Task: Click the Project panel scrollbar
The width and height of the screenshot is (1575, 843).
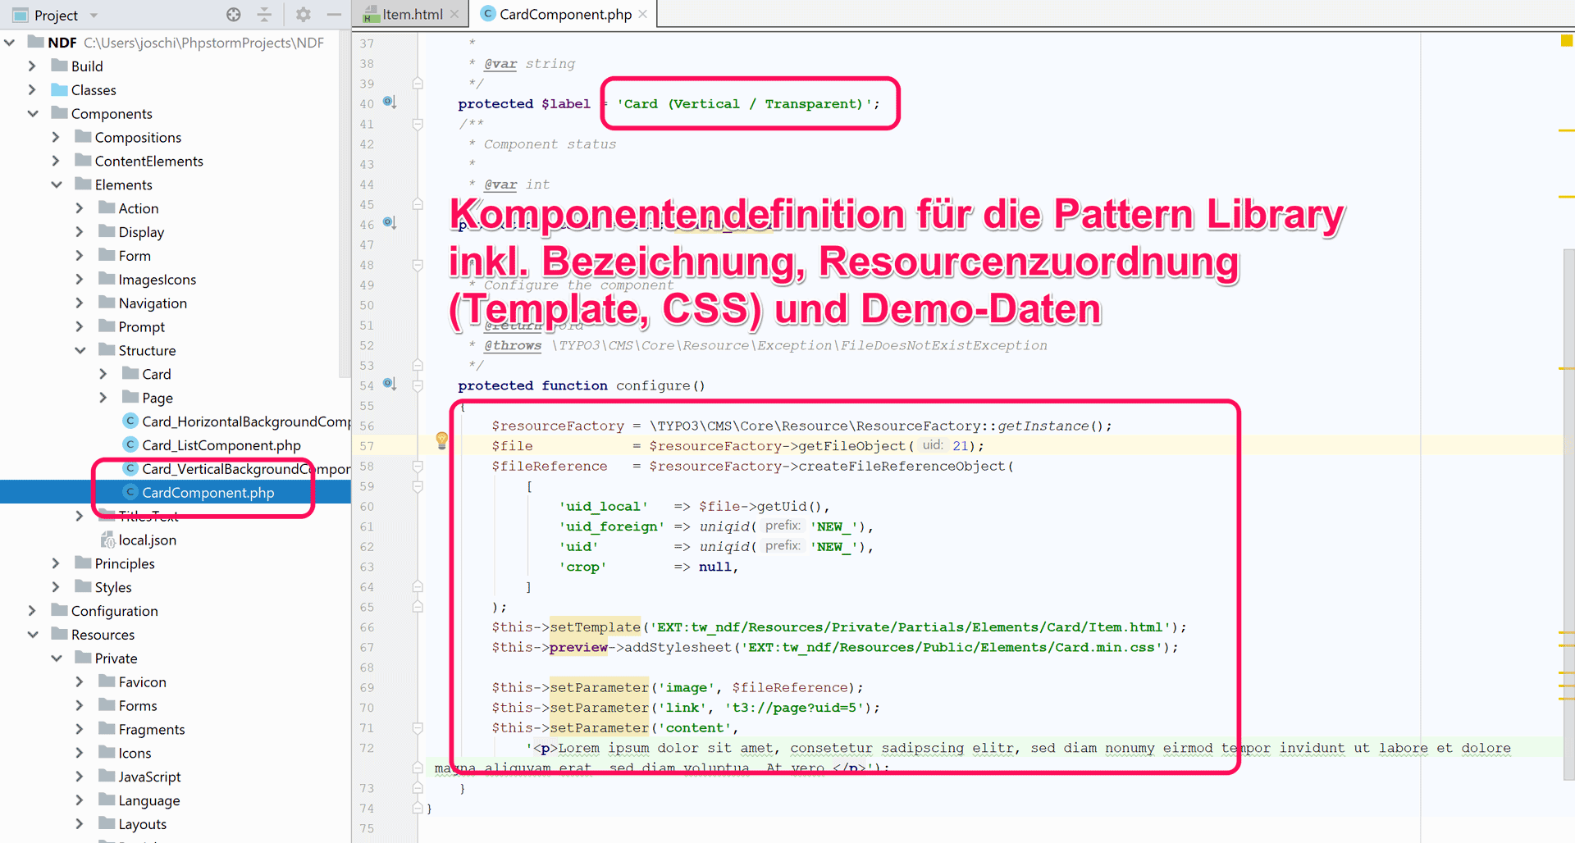Action: click(345, 205)
